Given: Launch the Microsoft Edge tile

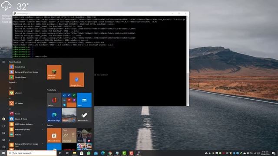Looking at the screenshot, I should pos(54,115).
